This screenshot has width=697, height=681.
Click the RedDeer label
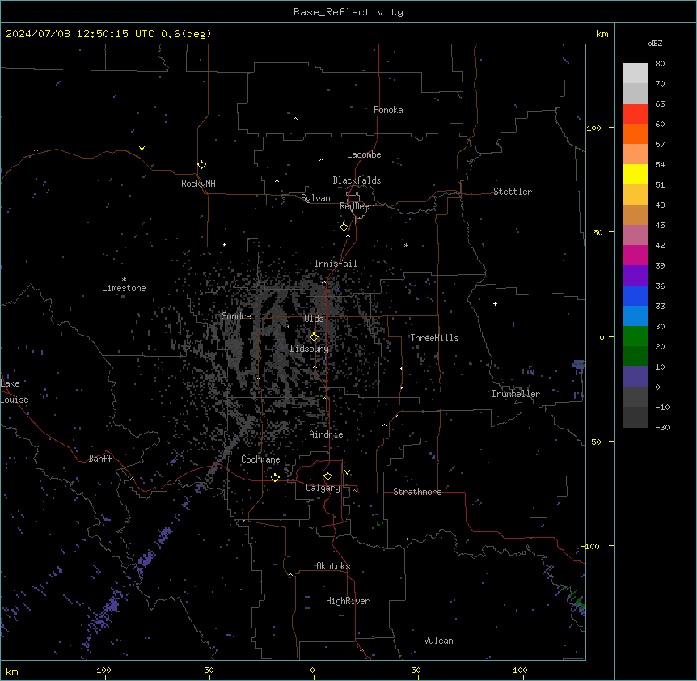pyautogui.click(x=356, y=206)
